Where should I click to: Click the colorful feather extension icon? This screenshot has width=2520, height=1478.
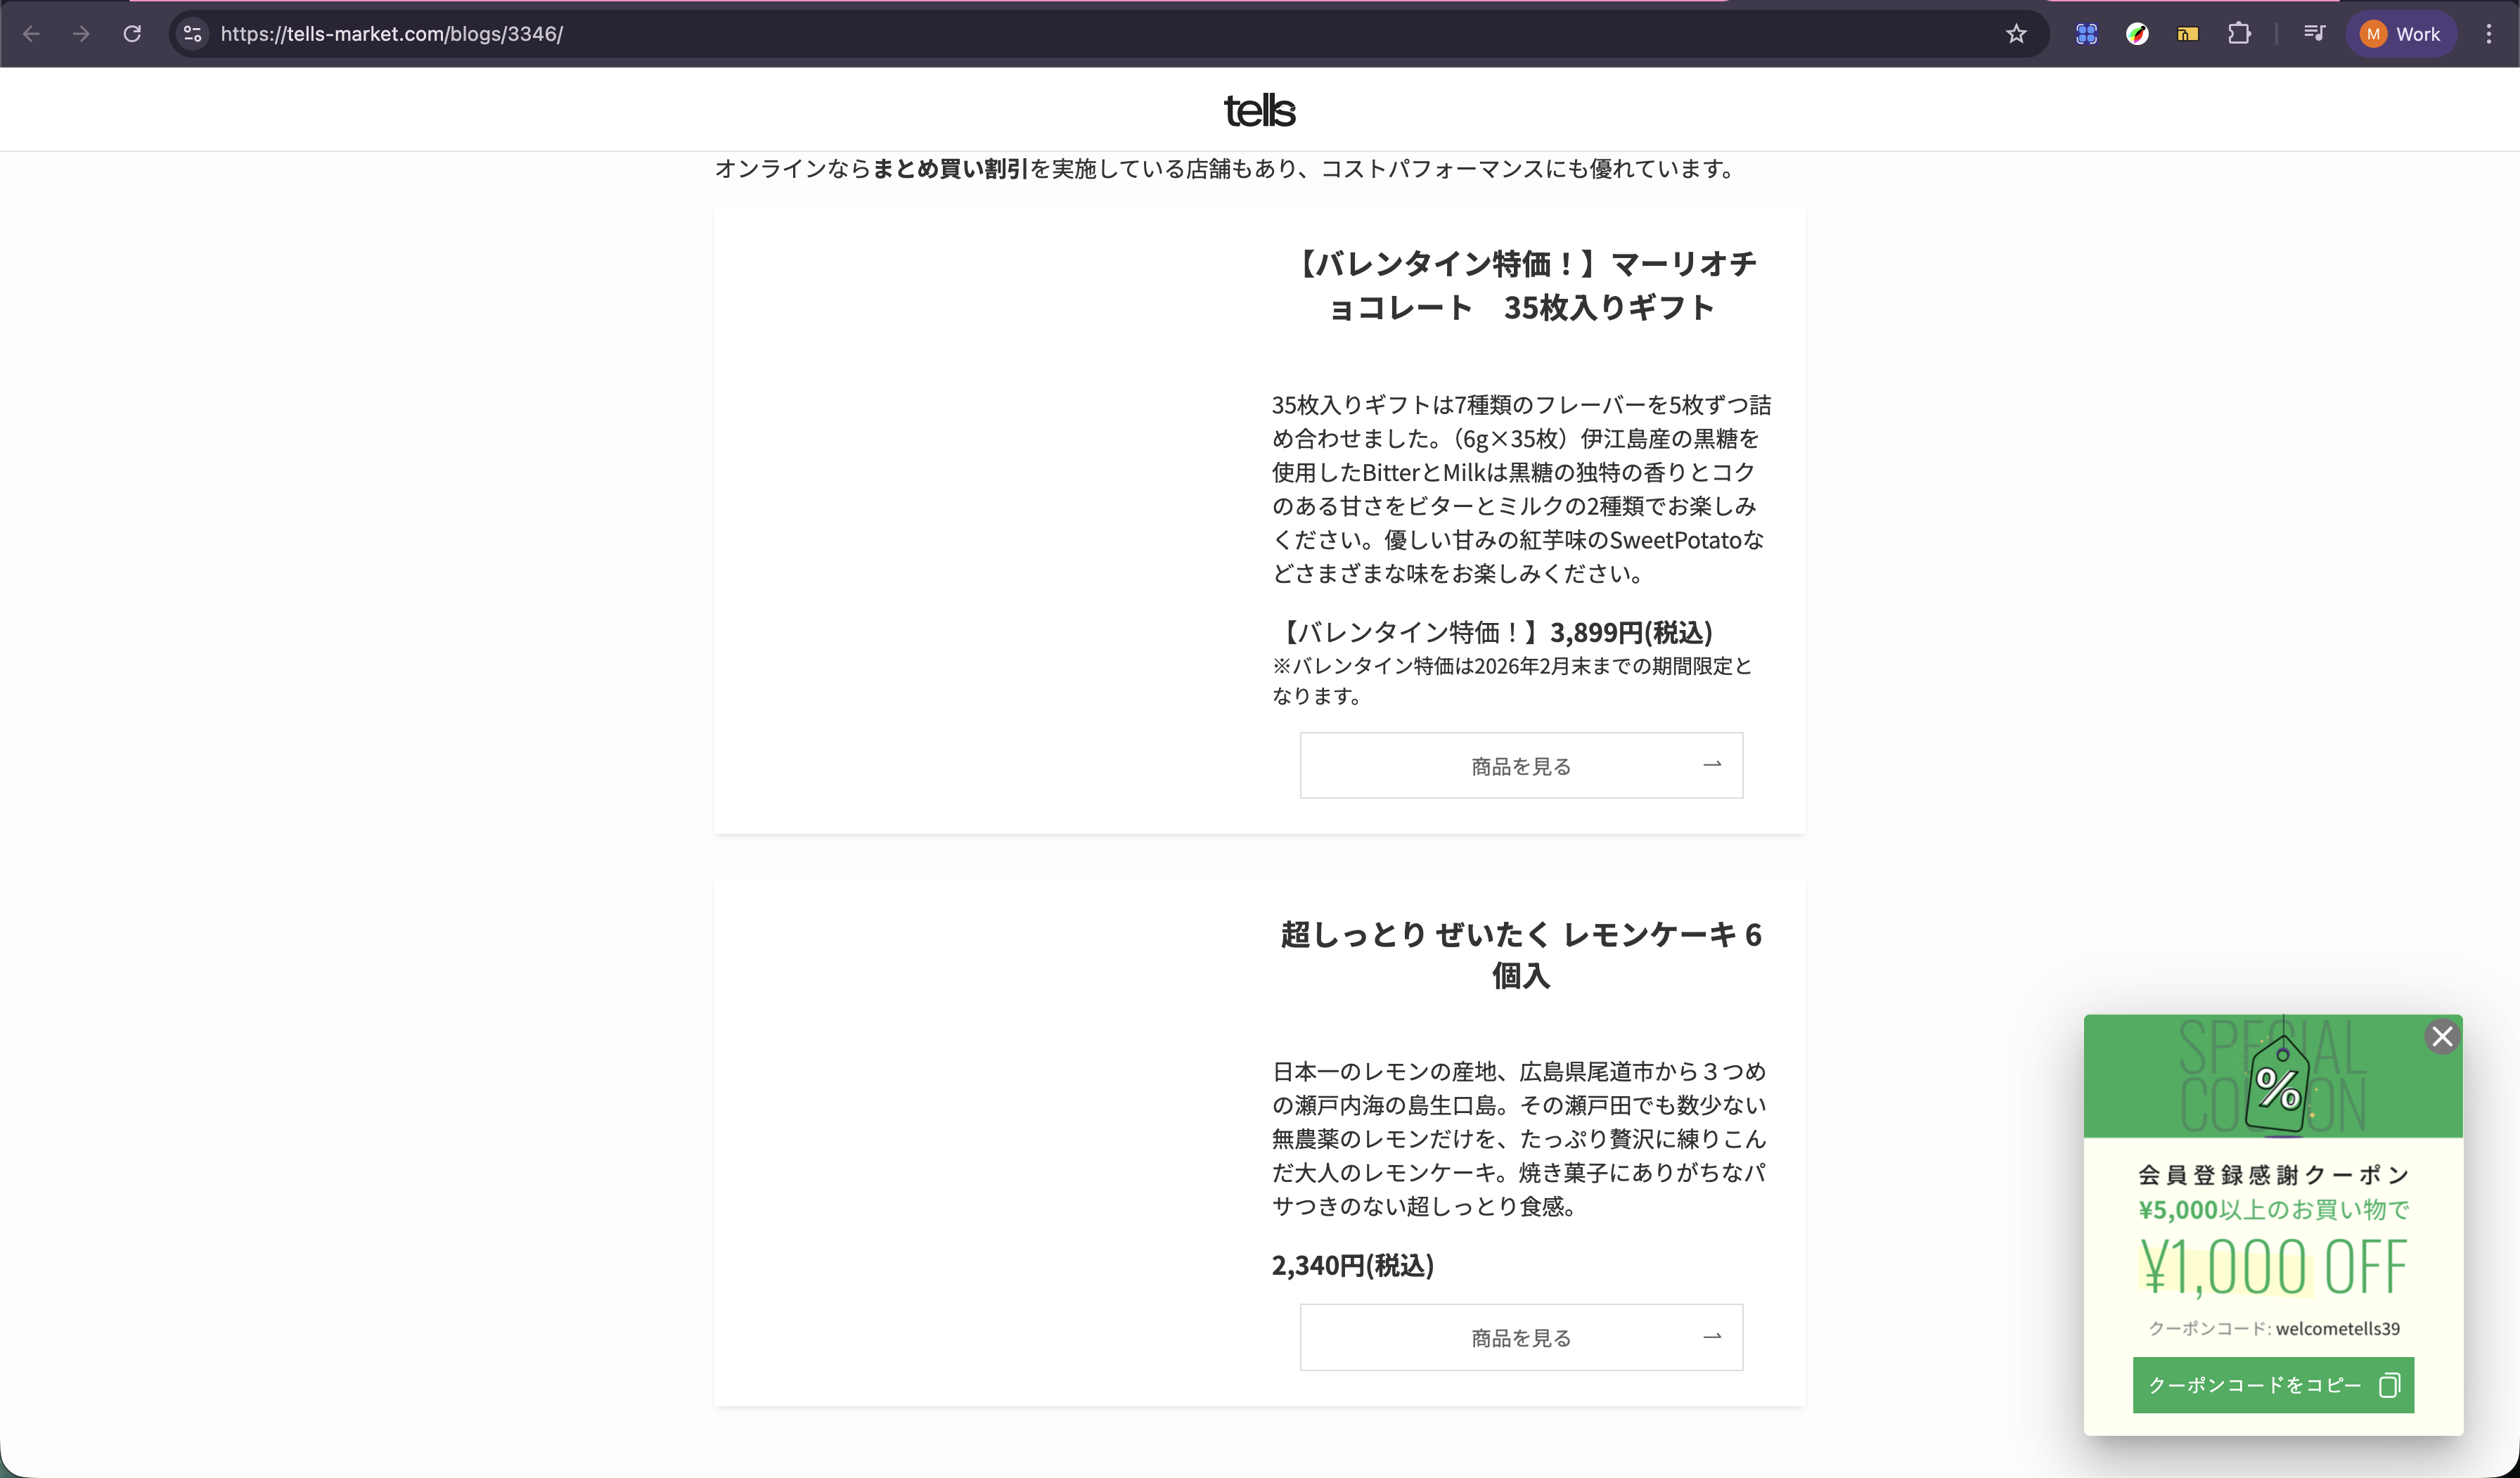pyautogui.click(x=2137, y=34)
